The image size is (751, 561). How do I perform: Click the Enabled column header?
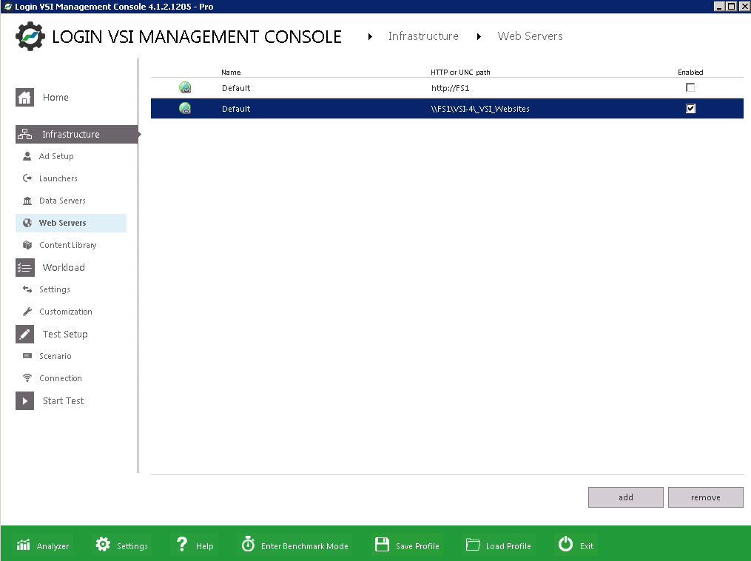point(690,72)
